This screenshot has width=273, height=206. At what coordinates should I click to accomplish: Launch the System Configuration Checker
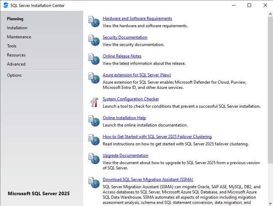pyautogui.click(x=131, y=99)
